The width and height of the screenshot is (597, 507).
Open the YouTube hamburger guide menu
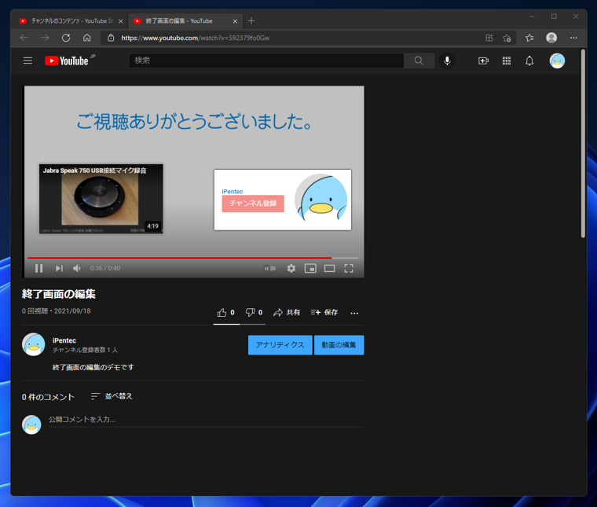27,61
